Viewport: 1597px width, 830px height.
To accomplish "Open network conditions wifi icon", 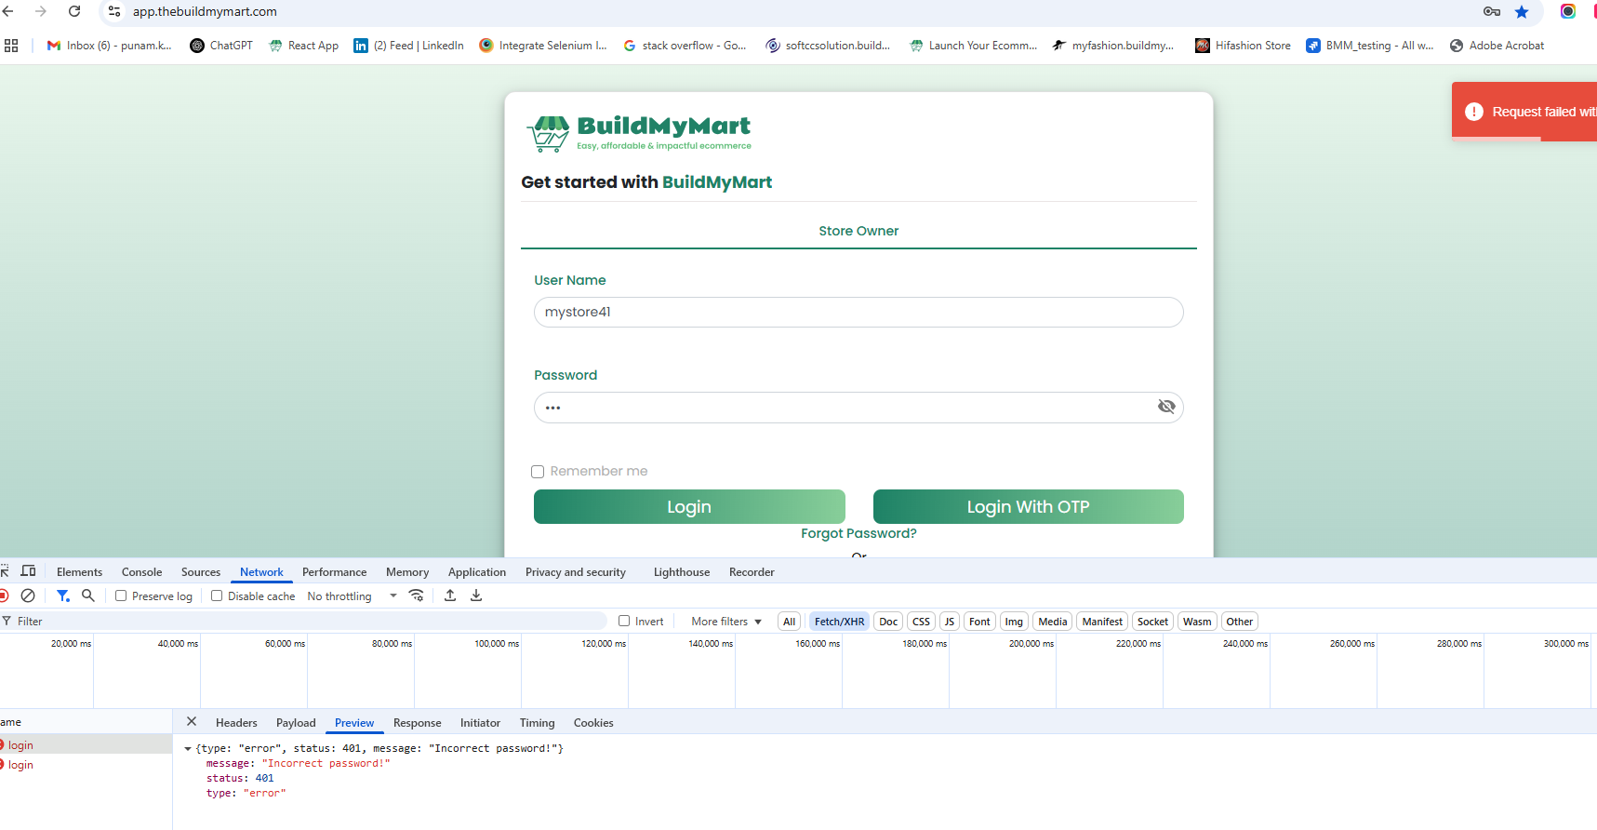I will pos(417,596).
